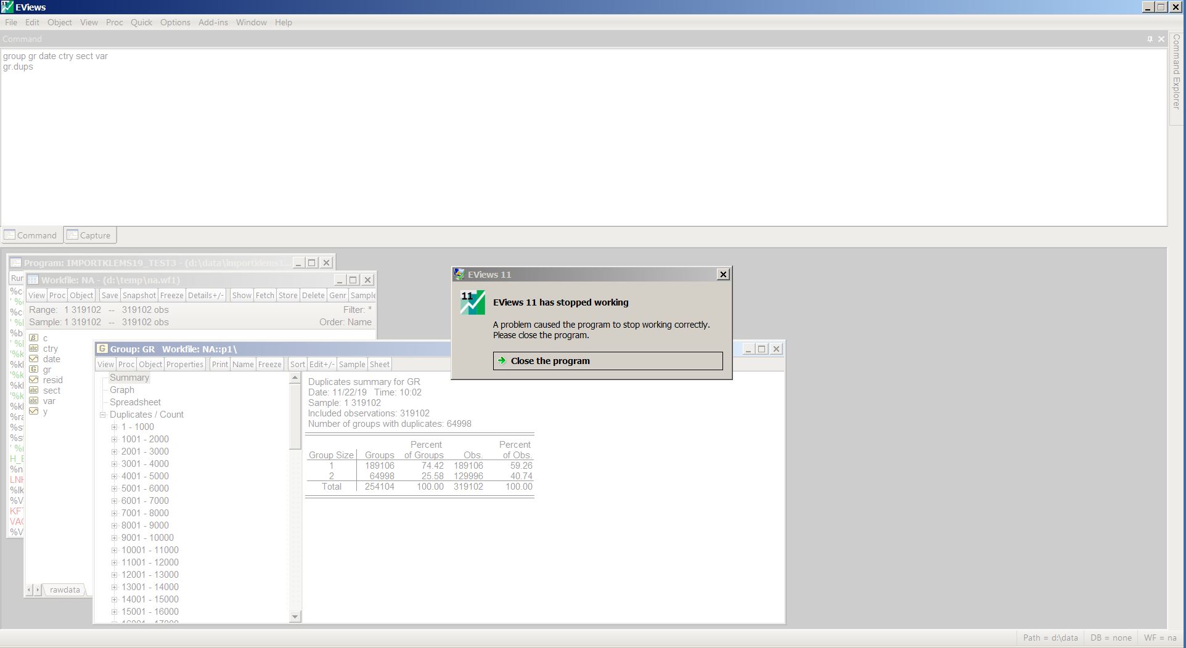Select Summary in Group GR tree
This screenshot has height=648, width=1186.
129,378
